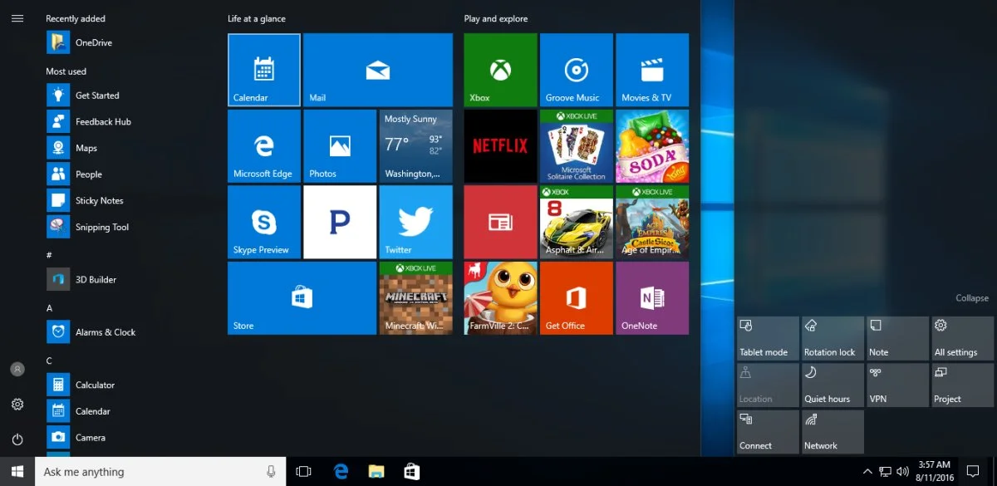The width and height of the screenshot is (997, 486).
Task: Open the Store tile
Action: 302,298
